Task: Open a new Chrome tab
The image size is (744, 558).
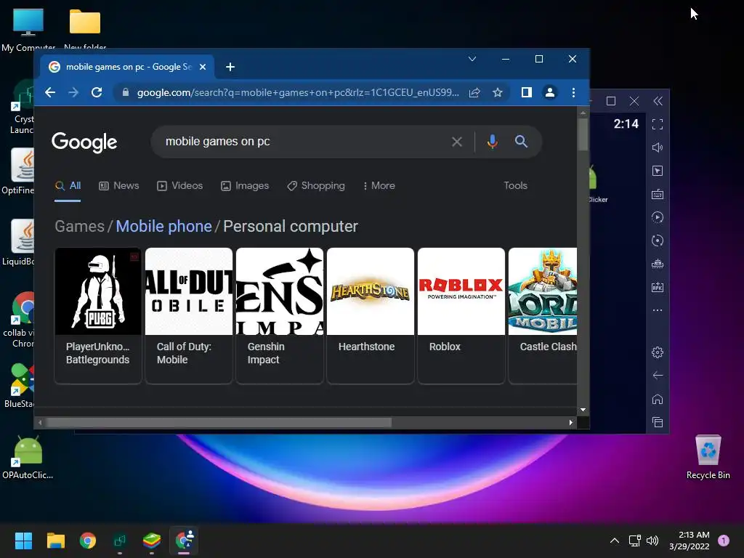Action: (230, 67)
